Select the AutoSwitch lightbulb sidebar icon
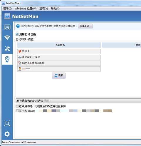141x146 pixels. click(7, 59)
